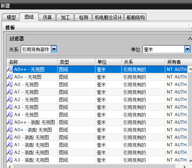The width and height of the screenshot is (192, 168).
Task: Click the icon next to A3 - 无视图
Action: (10, 107)
